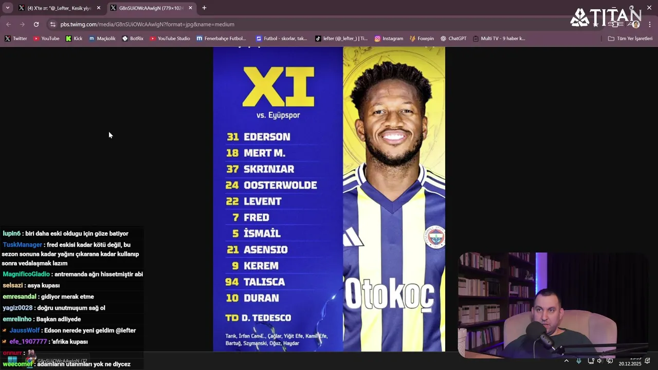Open the Futbol - skorlar bookmark
The image size is (658, 370).
coord(281,39)
